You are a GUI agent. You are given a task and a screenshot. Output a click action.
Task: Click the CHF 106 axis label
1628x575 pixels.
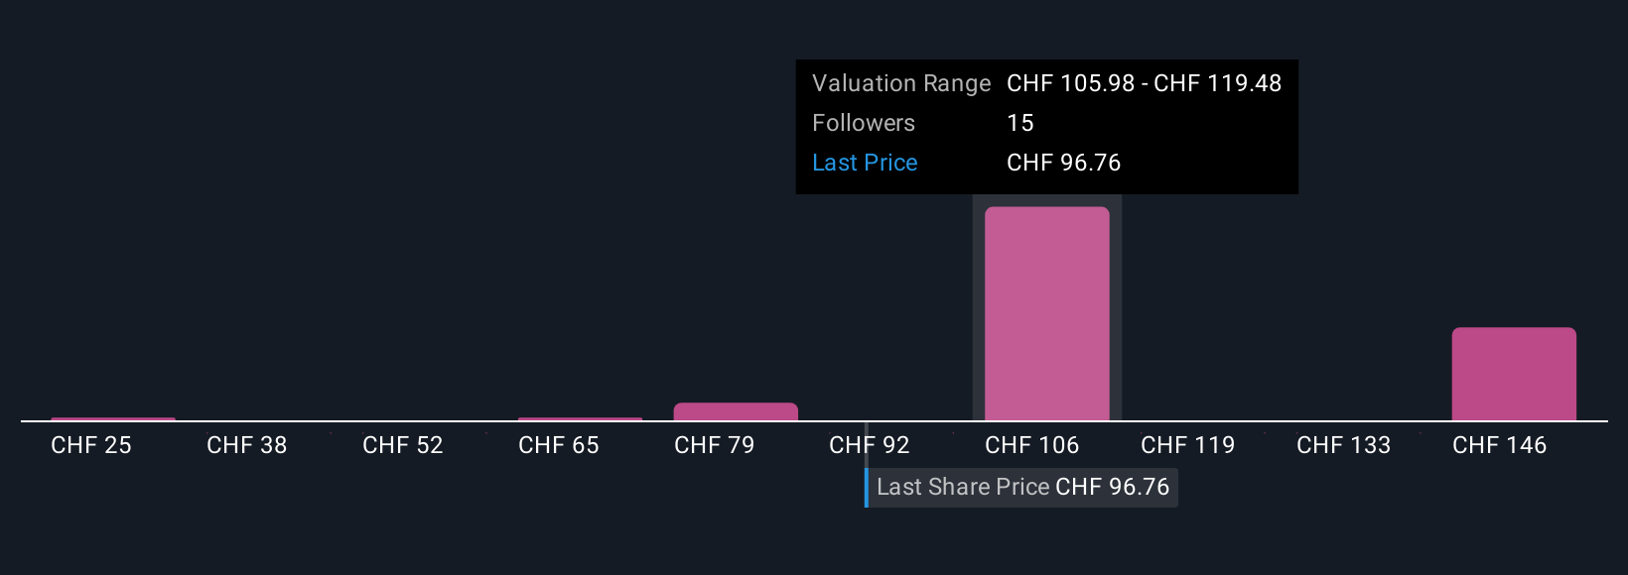(x=1032, y=445)
